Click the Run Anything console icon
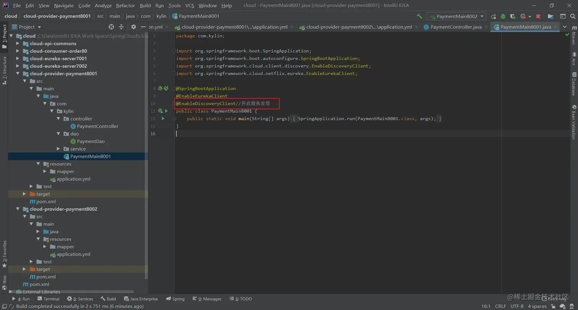 click(563, 16)
